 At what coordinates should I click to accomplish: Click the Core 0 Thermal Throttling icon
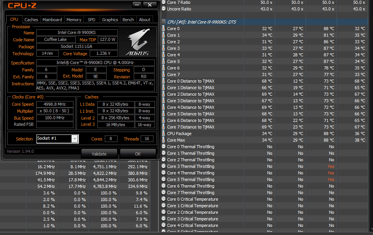pos(164,147)
